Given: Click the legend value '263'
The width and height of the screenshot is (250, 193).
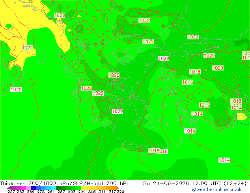Looking at the screenshot, I should click(x=21, y=191).
